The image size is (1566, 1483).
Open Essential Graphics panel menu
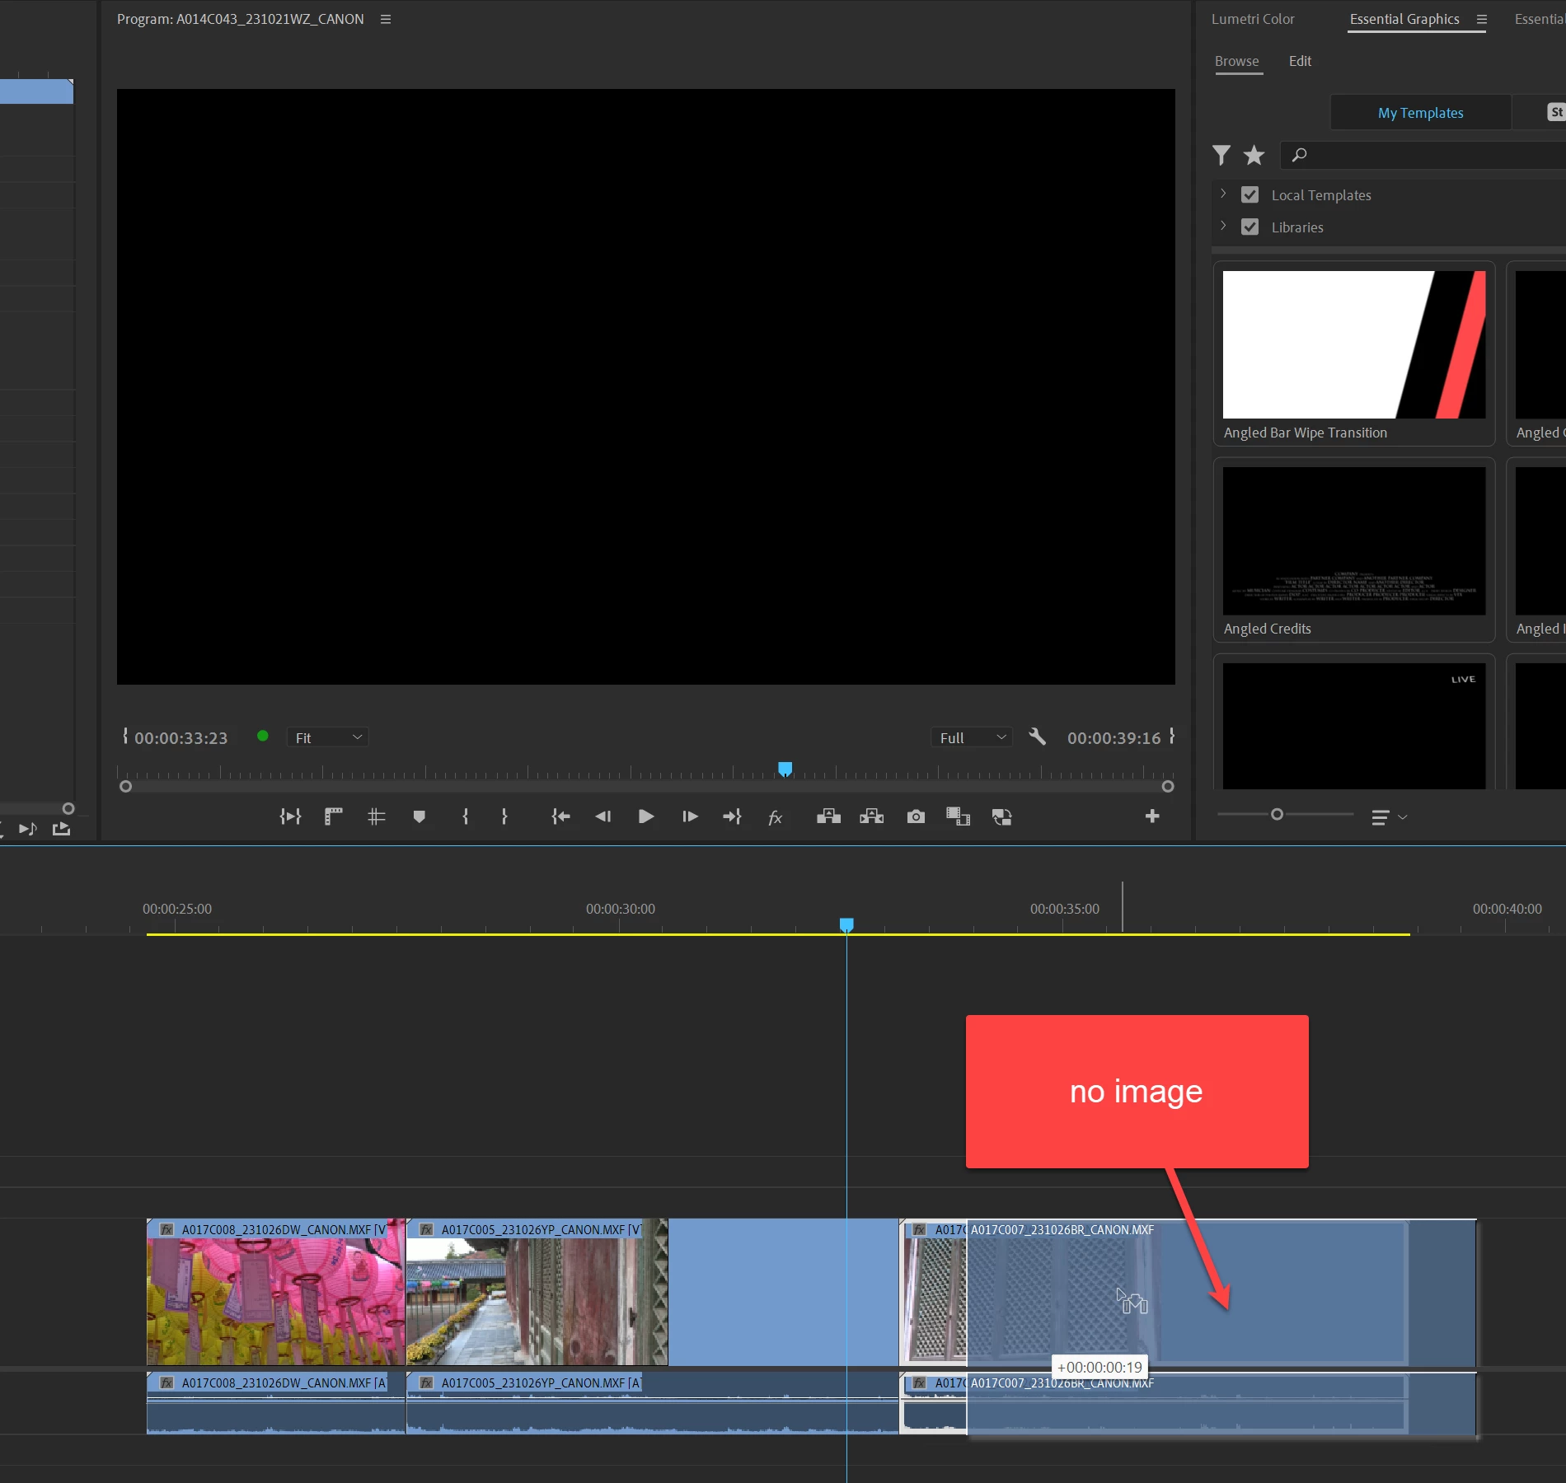[1481, 19]
